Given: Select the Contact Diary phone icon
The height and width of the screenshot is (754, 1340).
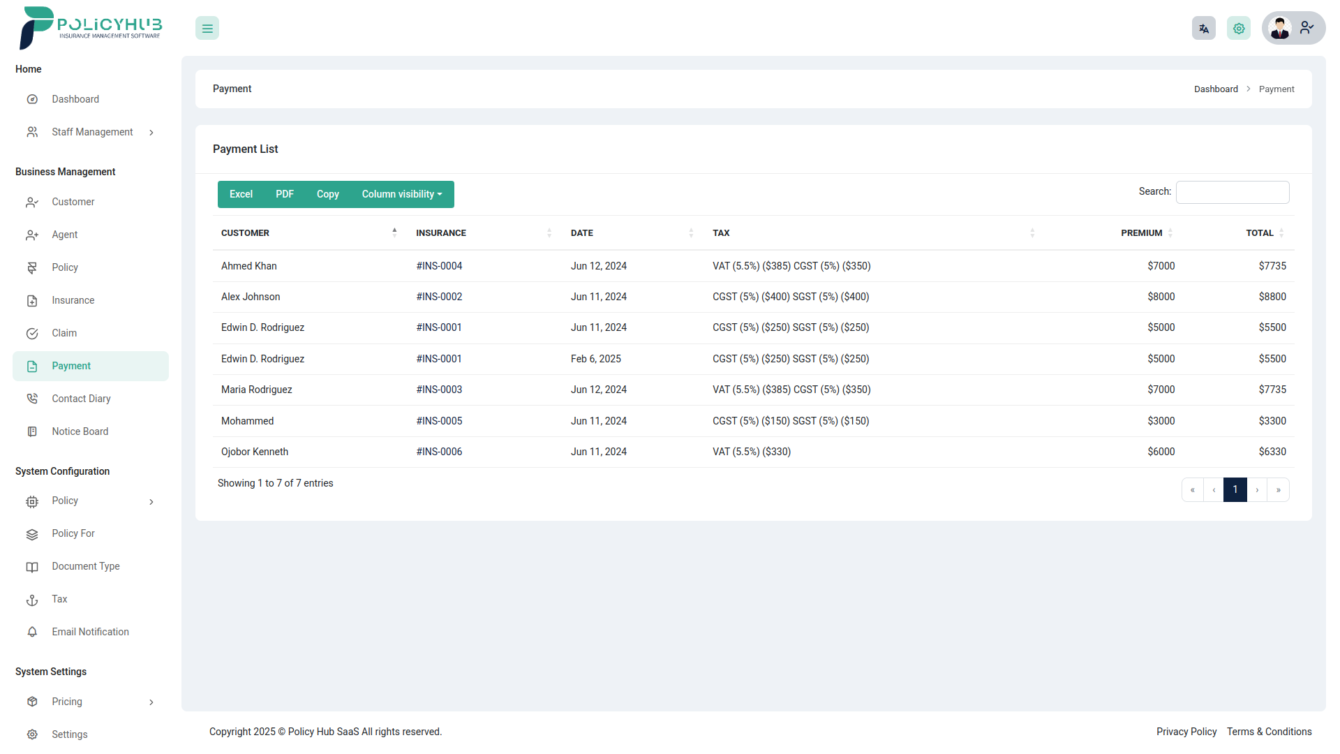Looking at the screenshot, I should [32, 398].
